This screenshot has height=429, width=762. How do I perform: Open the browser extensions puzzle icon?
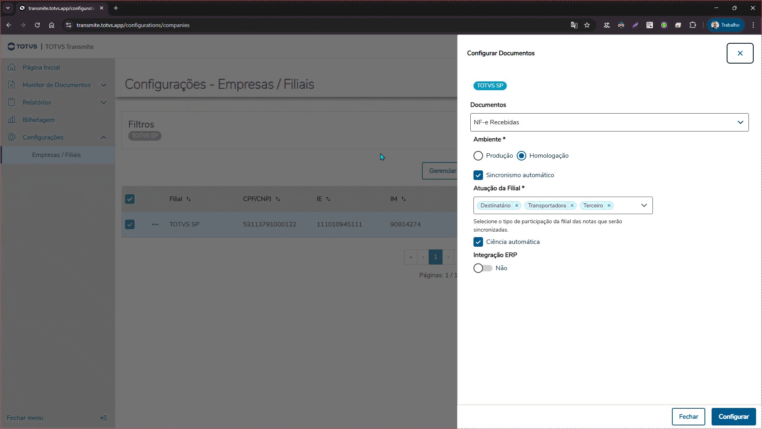(x=693, y=25)
